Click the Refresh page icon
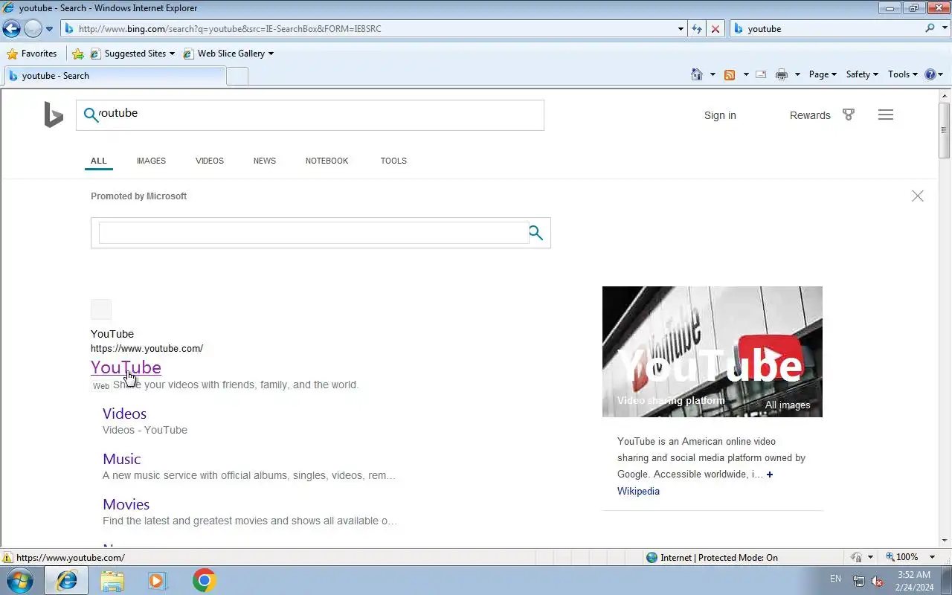This screenshot has width=952, height=595. (697, 29)
